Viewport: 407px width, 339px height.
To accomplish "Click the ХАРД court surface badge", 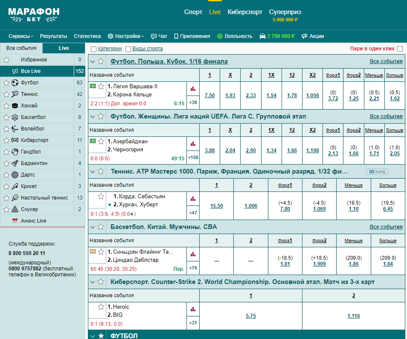I will tap(377, 172).
